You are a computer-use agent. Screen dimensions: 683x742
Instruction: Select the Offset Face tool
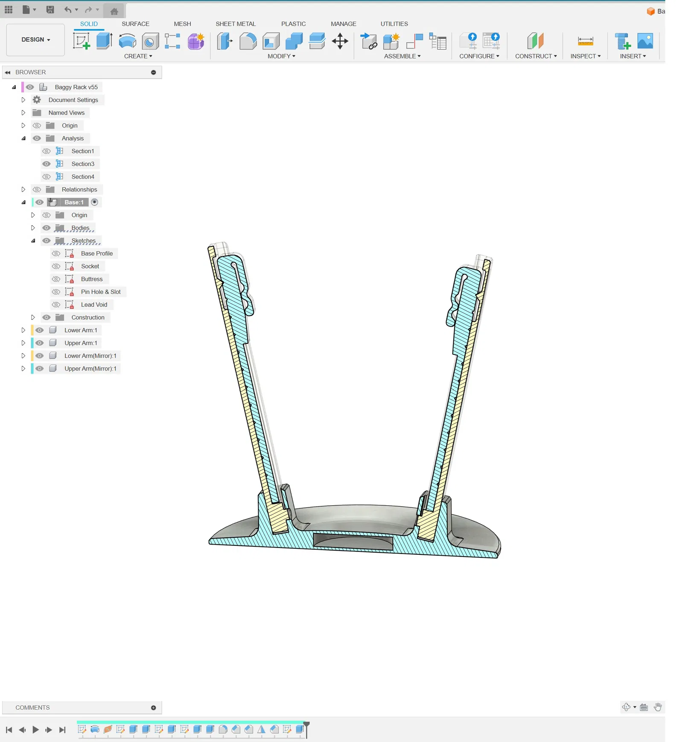(317, 41)
